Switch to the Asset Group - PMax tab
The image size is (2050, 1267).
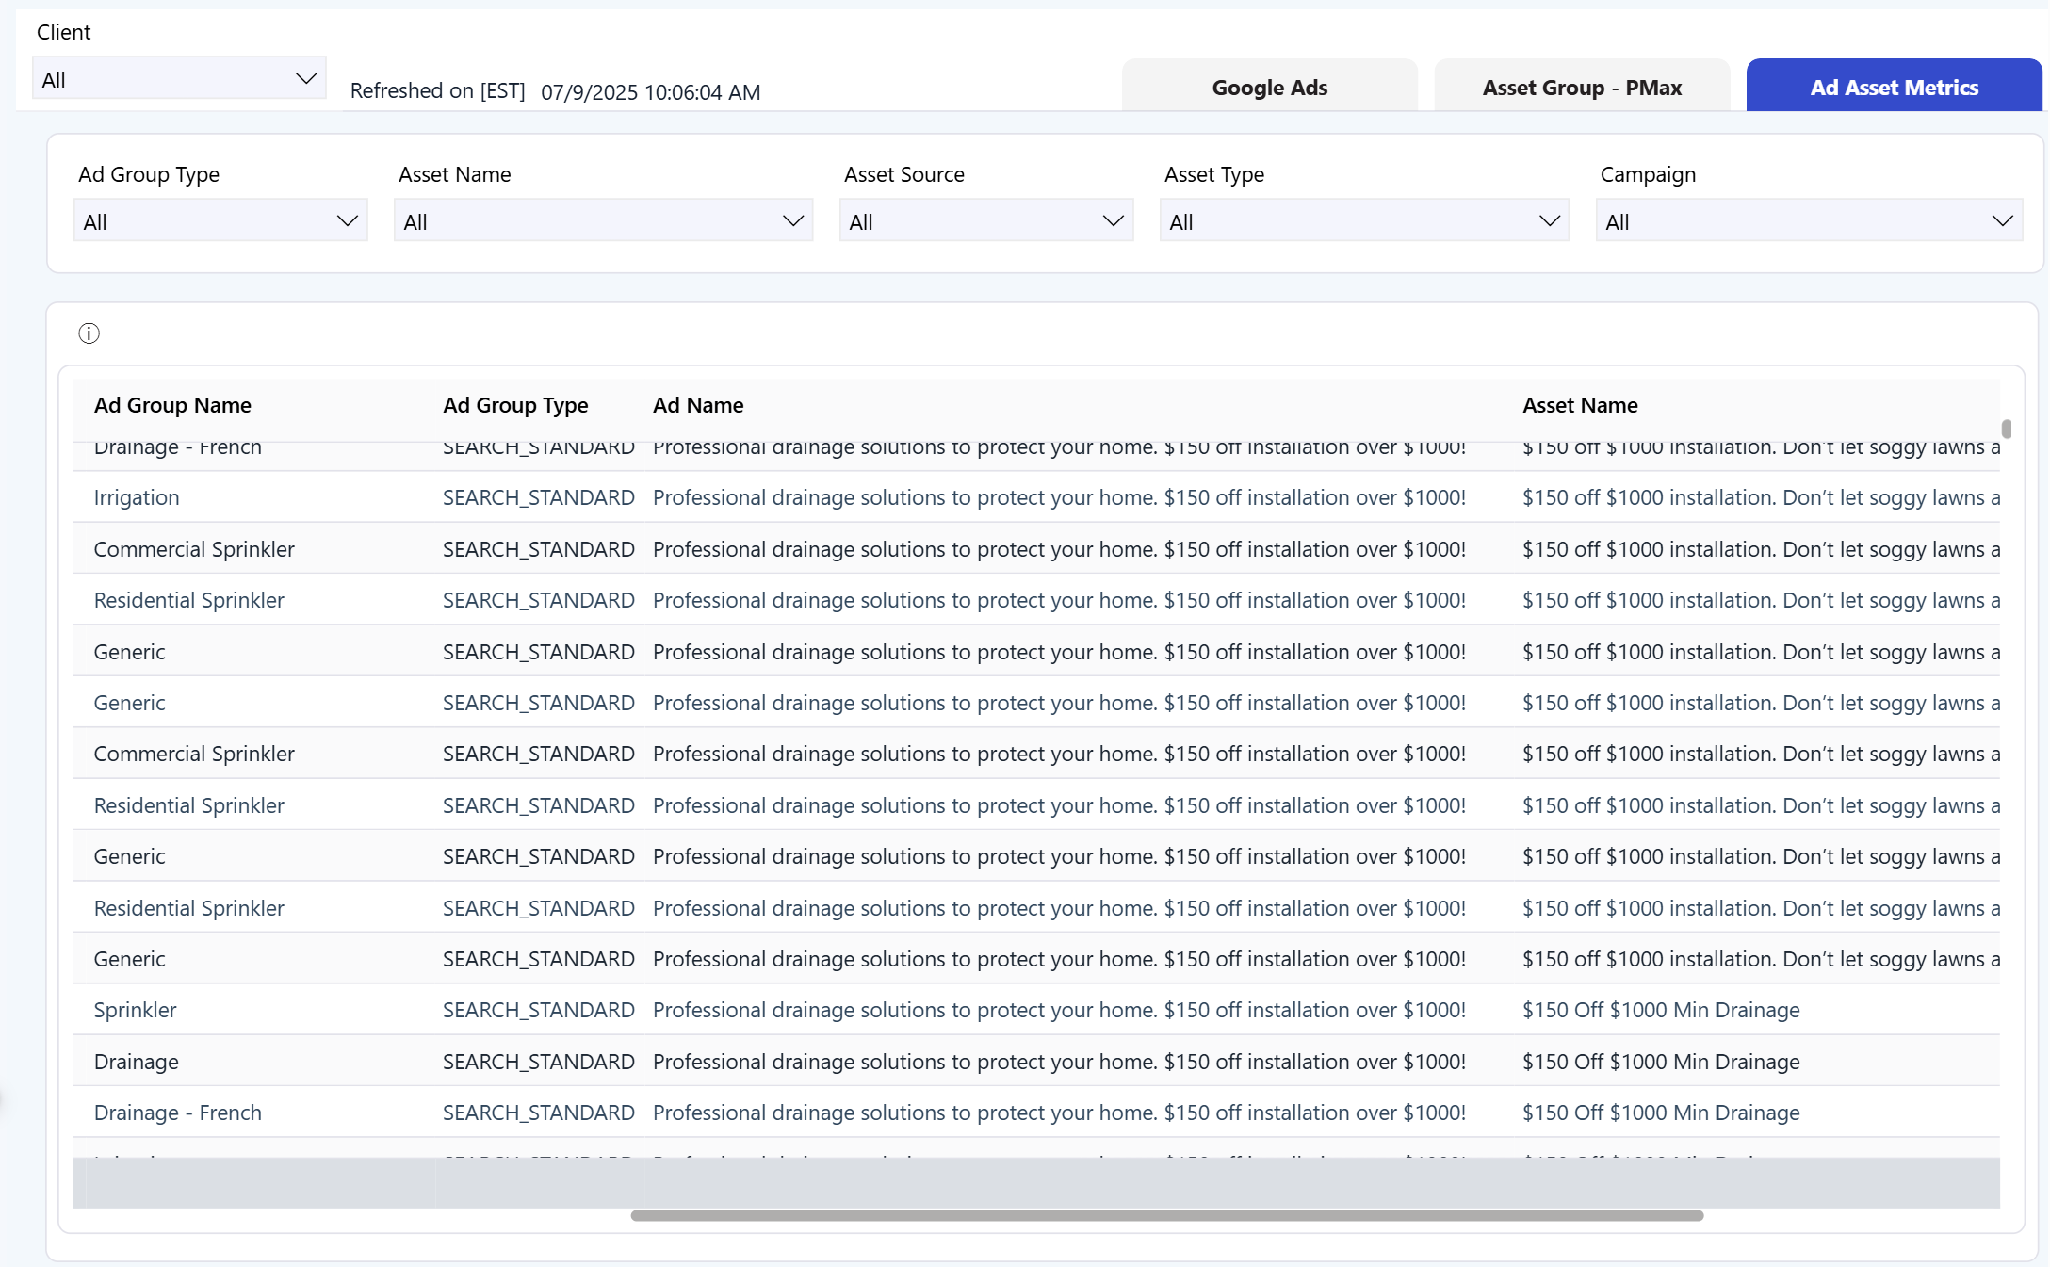pos(1582,88)
